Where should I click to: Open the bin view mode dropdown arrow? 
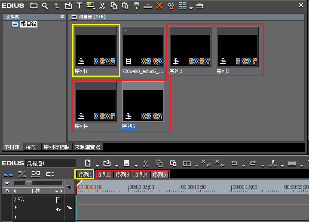pos(190,7)
